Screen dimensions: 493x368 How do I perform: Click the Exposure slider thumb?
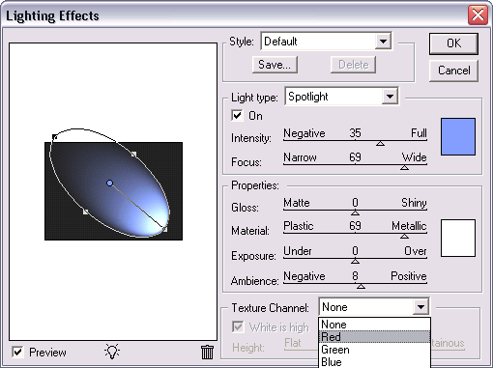click(x=355, y=261)
